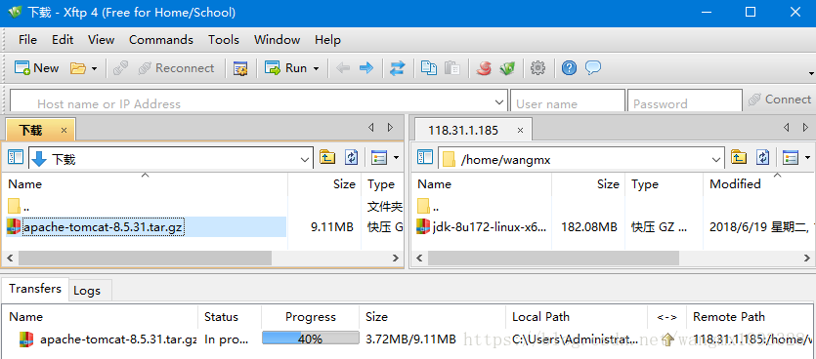Open the Tools menu
This screenshot has height=359, width=816.
[224, 40]
